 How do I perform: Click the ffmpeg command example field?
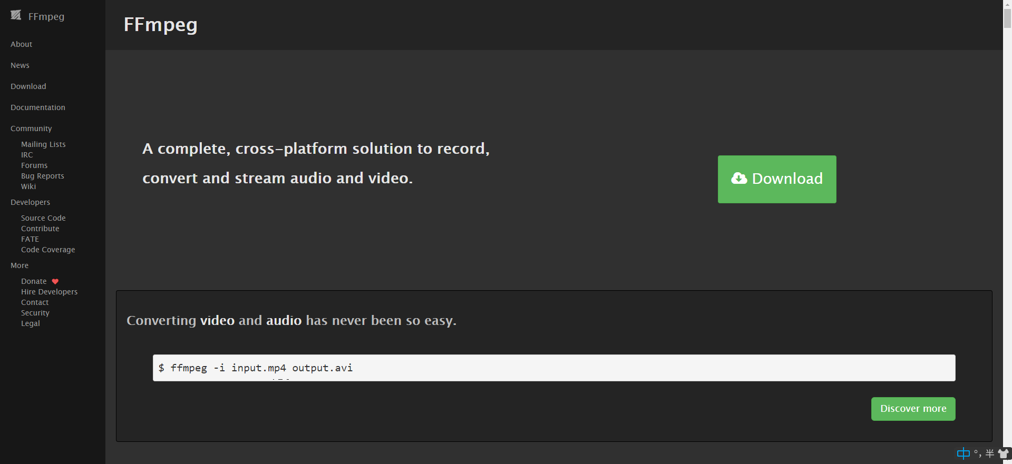(x=553, y=368)
